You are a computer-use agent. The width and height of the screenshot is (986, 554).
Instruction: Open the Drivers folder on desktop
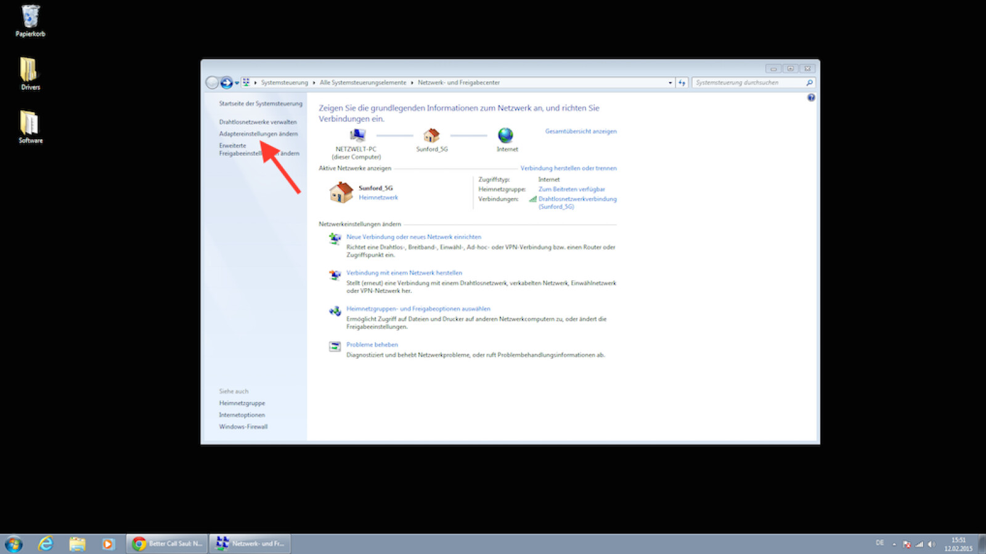pos(30,73)
